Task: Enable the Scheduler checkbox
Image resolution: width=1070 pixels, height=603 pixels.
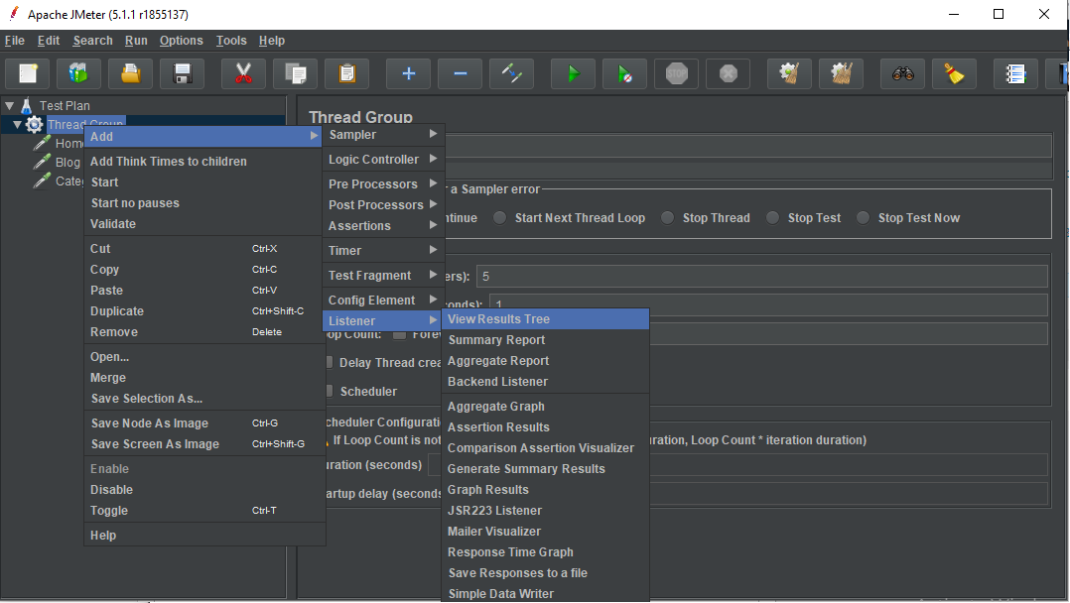Action: (328, 391)
